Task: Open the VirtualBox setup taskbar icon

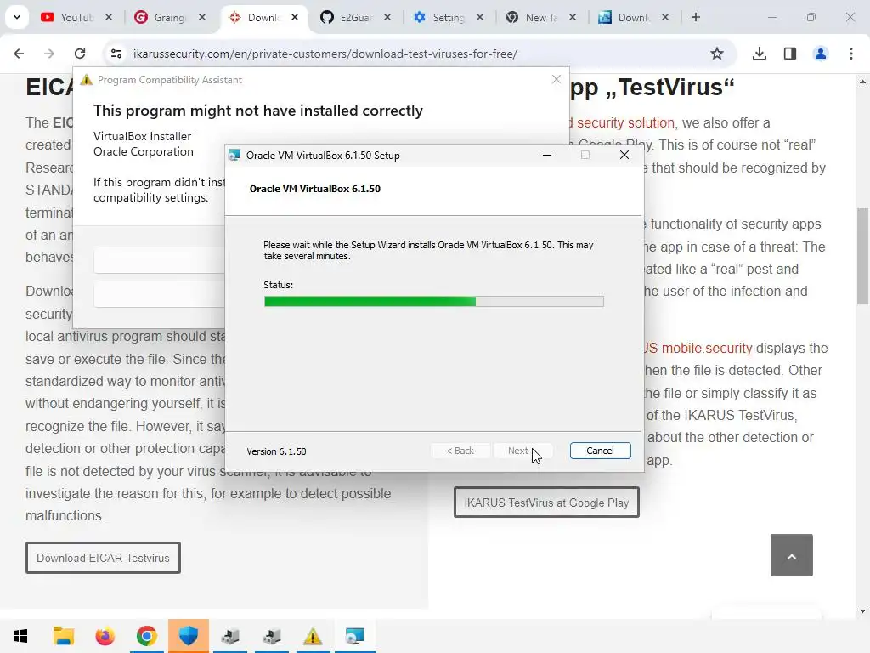Action: tap(354, 636)
